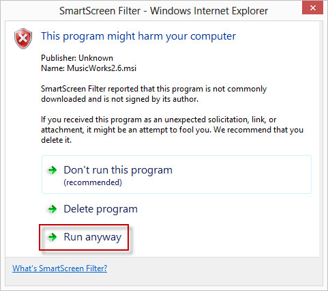
Task: Click the file name MusicWorks2.6.msi
Action: 102,68
